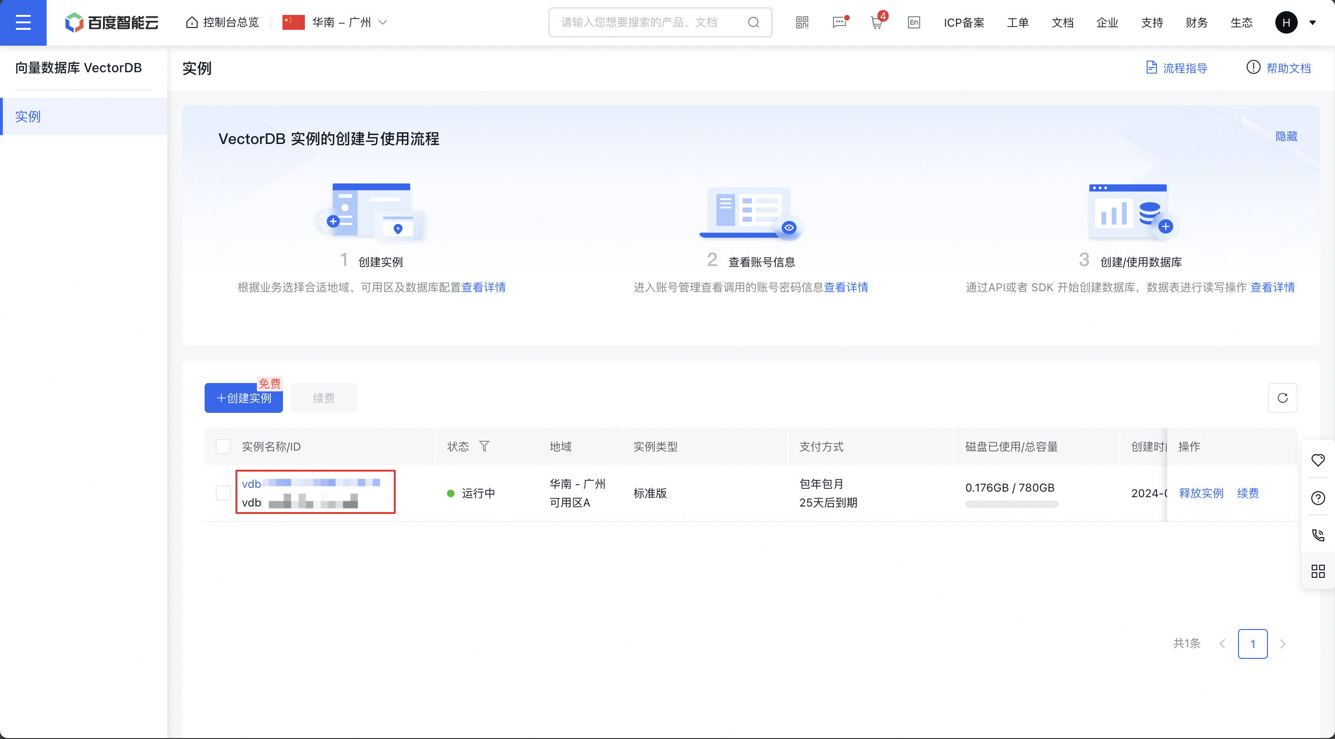Click the user avatar H
This screenshot has height=739, width=1335.
click(x=1286, y=22)
